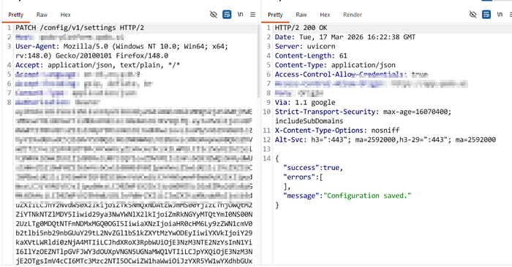Viewport: 512px width, 267px height.
Task: Switch to the request Raw tab
Action: tap(42, 15)
